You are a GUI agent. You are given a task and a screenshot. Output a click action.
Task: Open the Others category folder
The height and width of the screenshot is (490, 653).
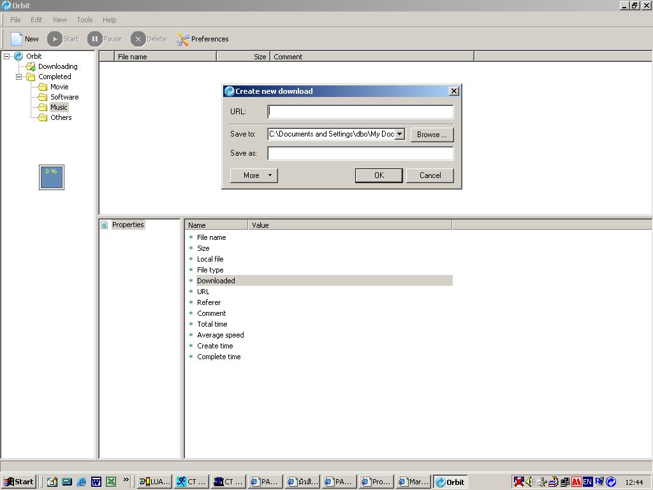(61, 117)
